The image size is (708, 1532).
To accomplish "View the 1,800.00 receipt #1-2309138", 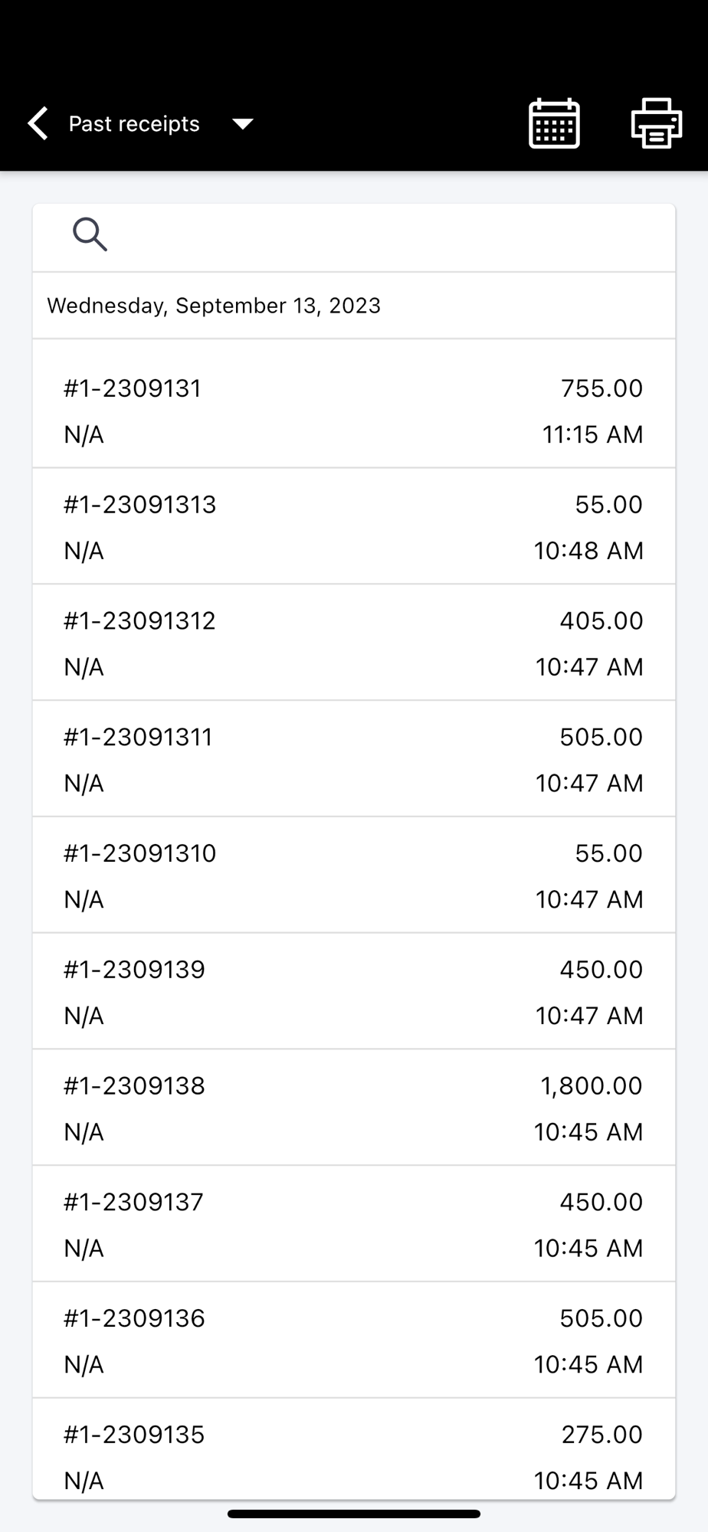I will (x=354, y=1108).
